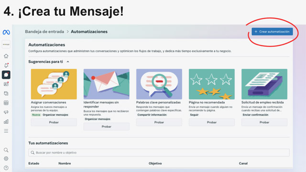Screen dimensions: 306x172
Task: Click Probar under Página no recomendada
Action: pos(212,122)
